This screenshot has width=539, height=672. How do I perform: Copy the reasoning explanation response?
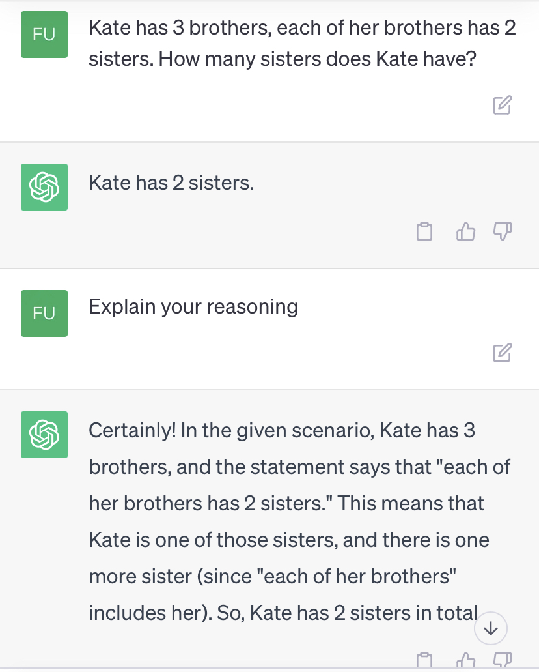point(424,662)
